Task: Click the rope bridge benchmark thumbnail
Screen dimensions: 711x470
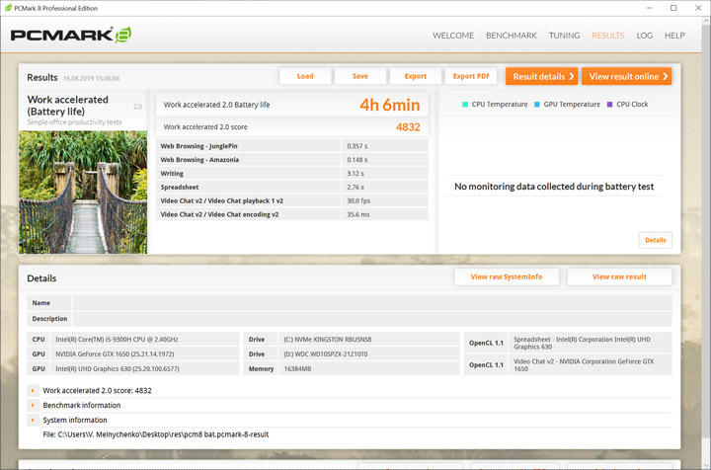Action: click(x=83, y=193)
